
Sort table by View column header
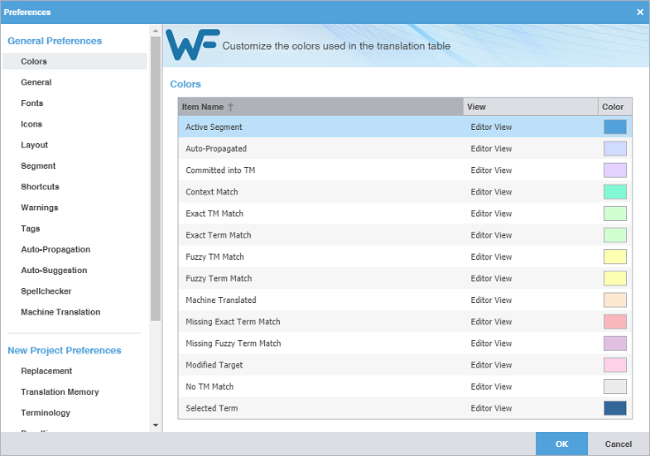[x=530, y=107]
